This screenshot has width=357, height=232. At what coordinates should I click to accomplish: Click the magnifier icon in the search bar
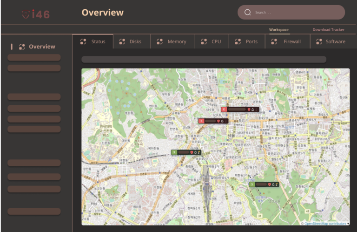coord(247,12)
